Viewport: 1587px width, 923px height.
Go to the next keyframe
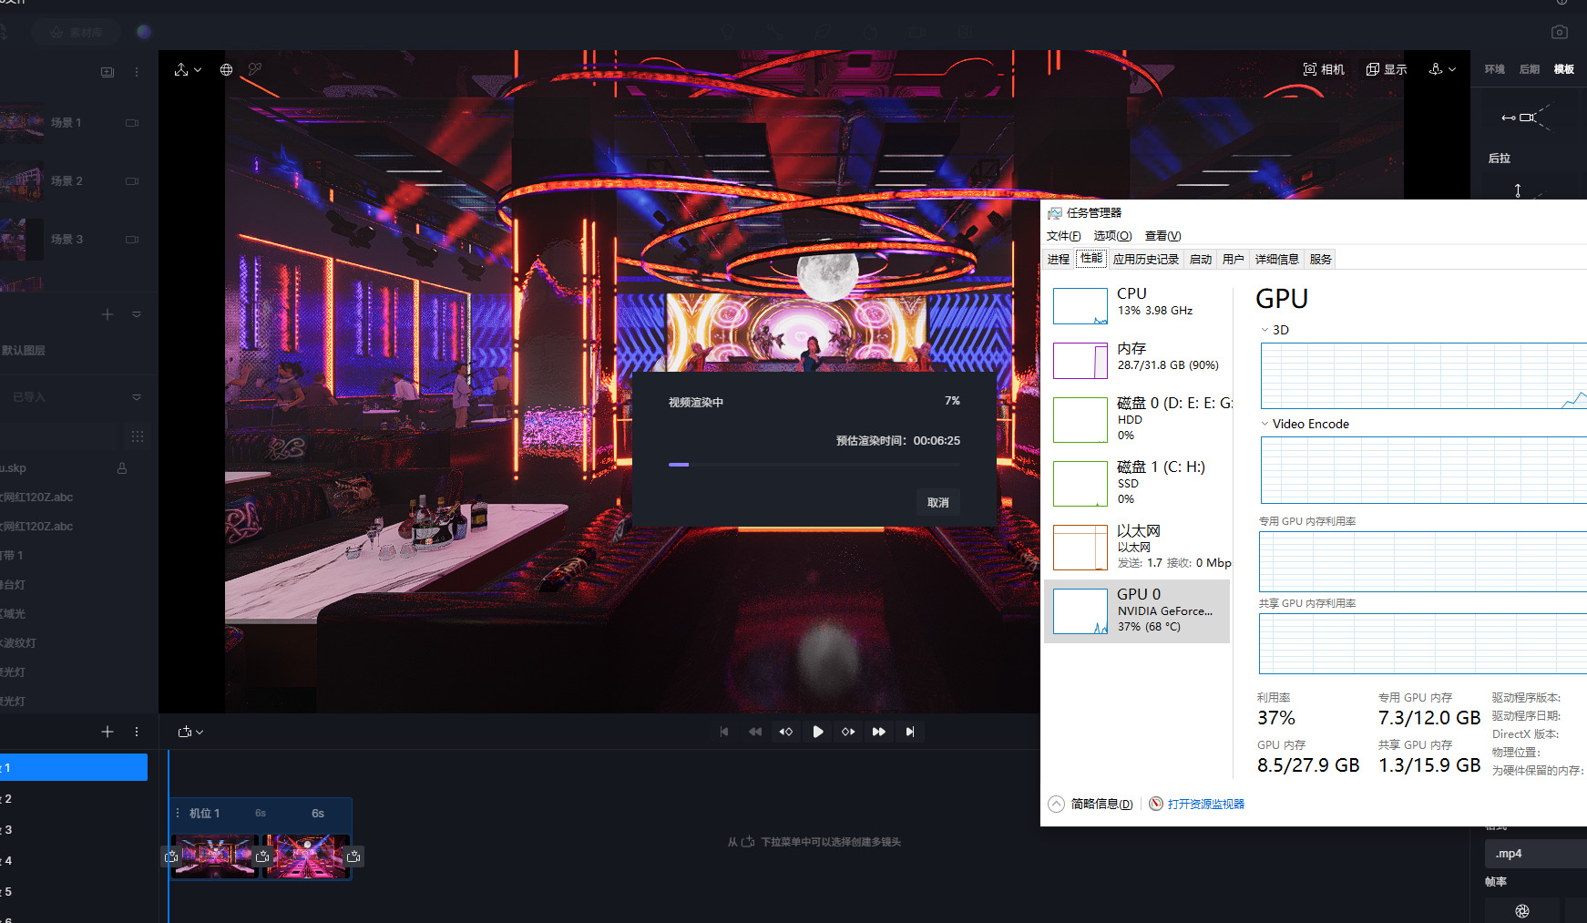coord(848,732)
